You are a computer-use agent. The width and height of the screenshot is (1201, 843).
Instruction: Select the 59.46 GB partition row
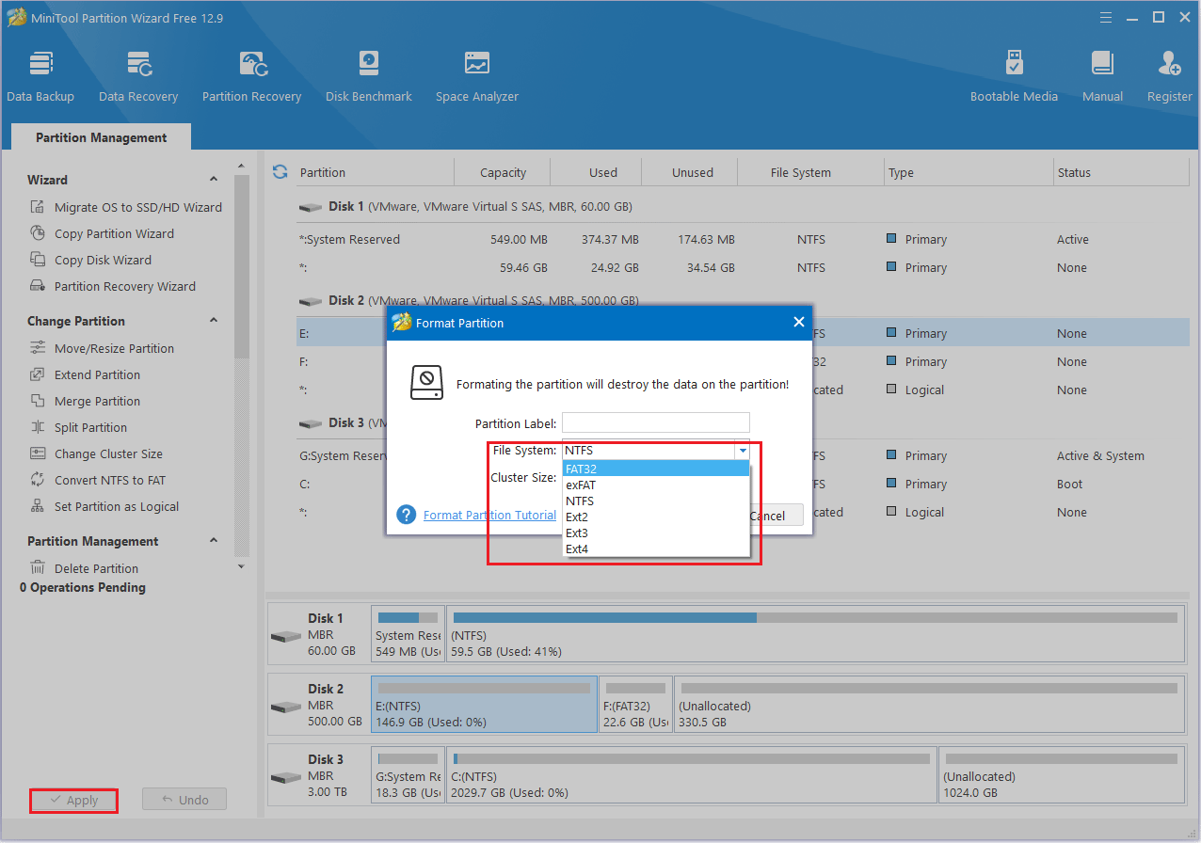743,267
